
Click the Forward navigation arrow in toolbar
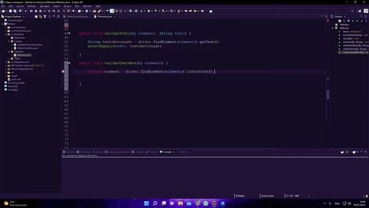pos(202,11)
